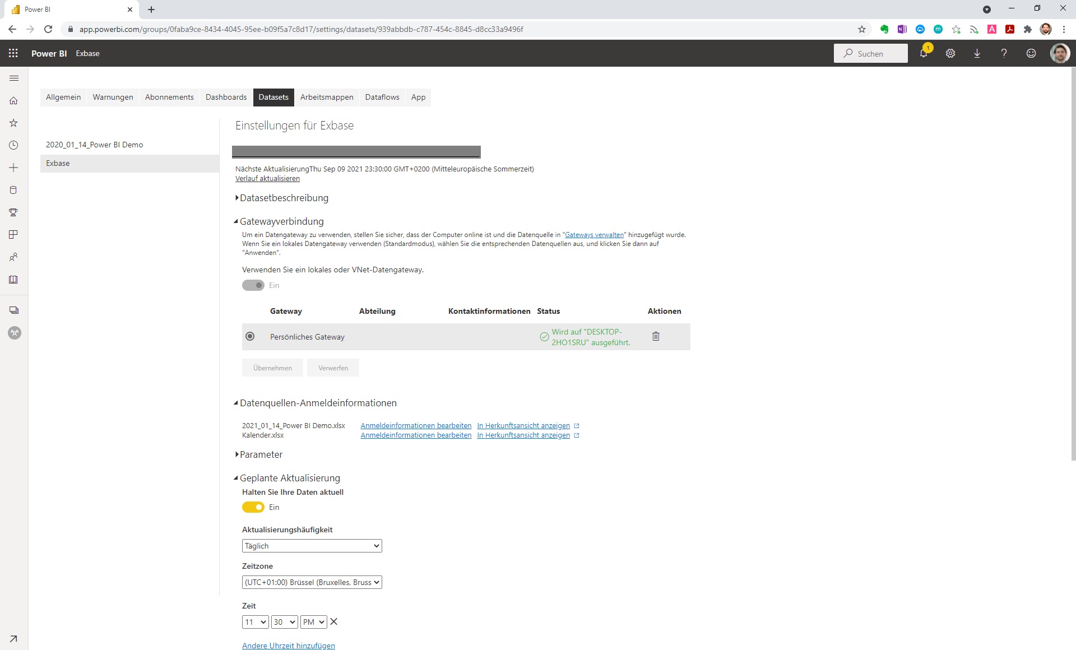
Task: Bookmark this page with the star icon
Action: pos(862,29)
